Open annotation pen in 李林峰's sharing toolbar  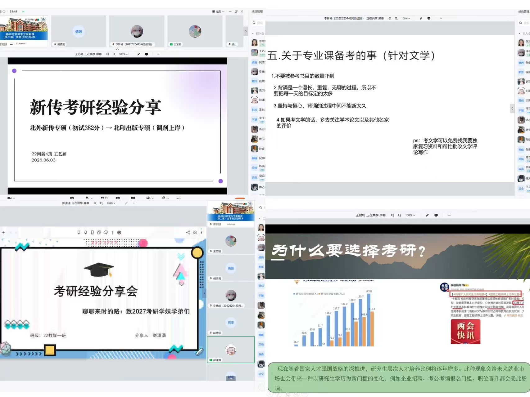pyautogui.click(x=421, y=18)
